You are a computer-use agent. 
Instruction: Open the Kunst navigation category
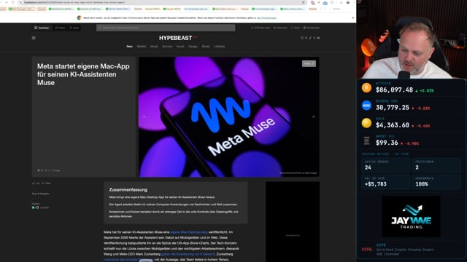(x=180, y=47)
